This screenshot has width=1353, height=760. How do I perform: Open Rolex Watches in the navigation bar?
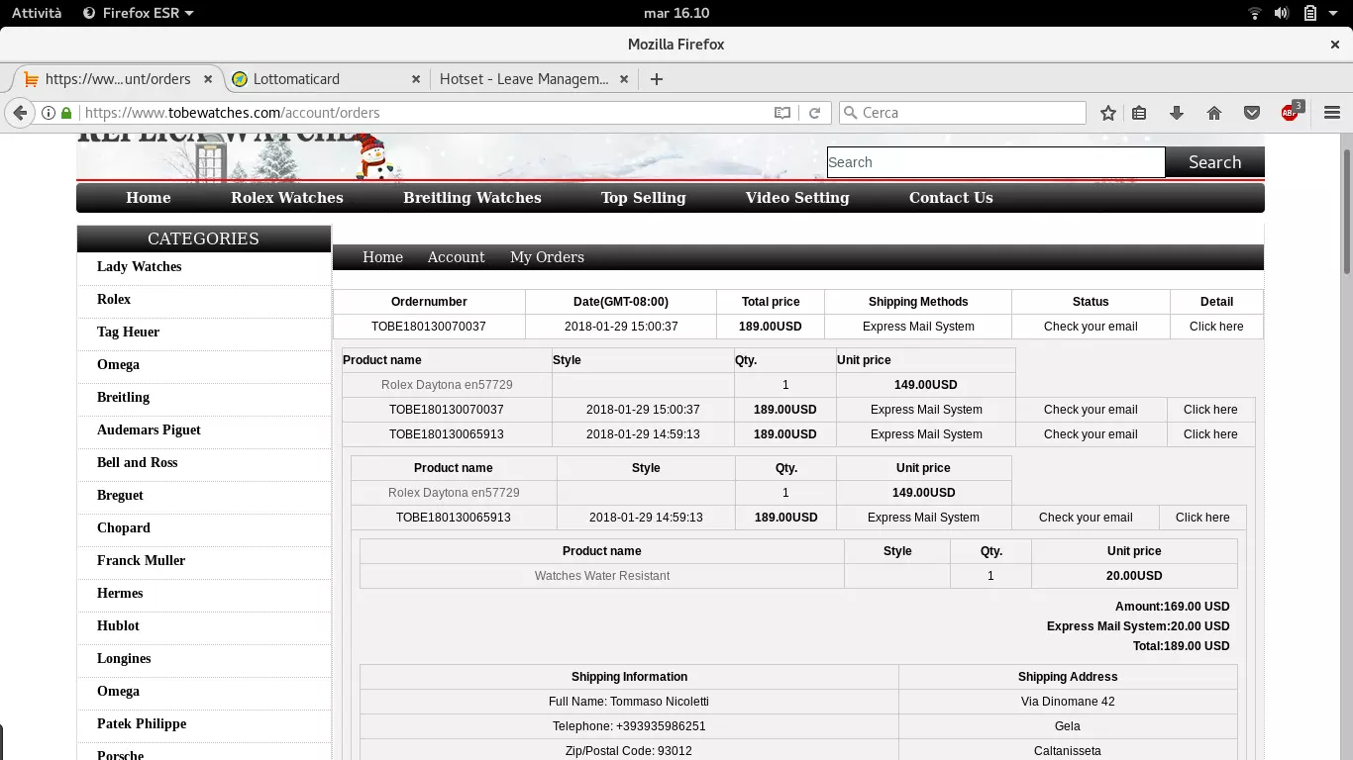(x=287, y=198)
